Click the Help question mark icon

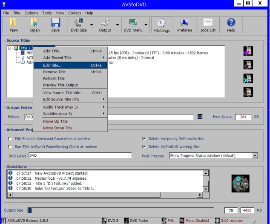click(231, 23)
